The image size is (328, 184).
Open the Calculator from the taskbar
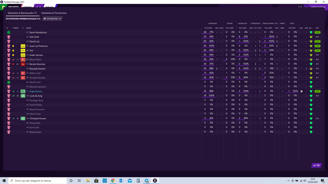coord(138,181)
